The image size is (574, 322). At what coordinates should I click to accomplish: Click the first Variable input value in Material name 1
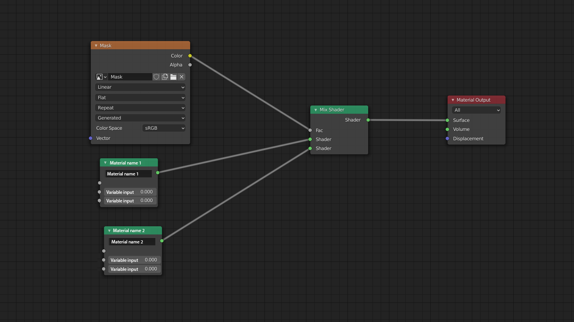(130, 192)
